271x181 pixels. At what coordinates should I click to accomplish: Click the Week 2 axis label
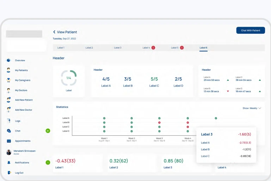tap(132, 138)
